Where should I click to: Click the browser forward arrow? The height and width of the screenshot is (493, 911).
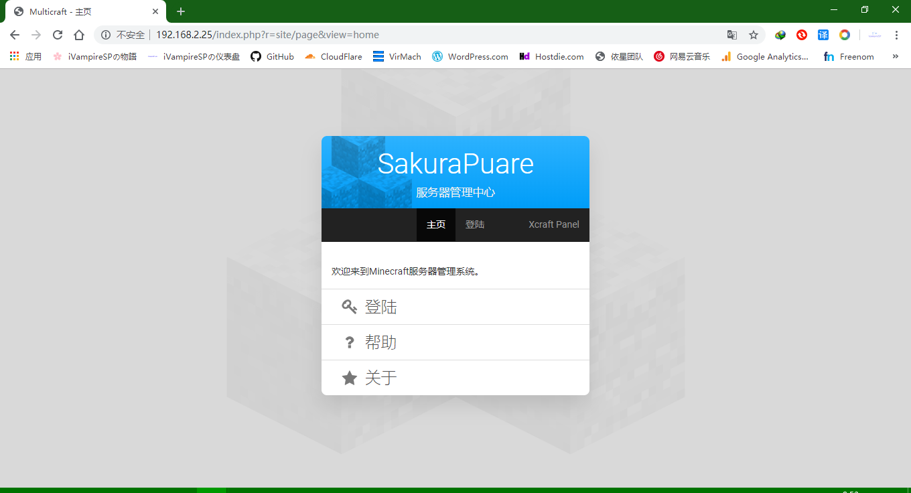[x=36, y=35]
